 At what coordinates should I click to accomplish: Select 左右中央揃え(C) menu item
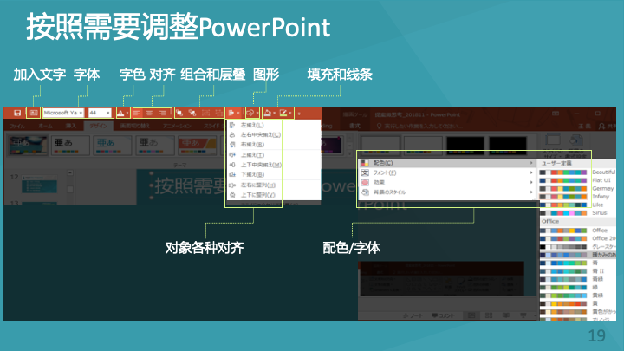273,134
